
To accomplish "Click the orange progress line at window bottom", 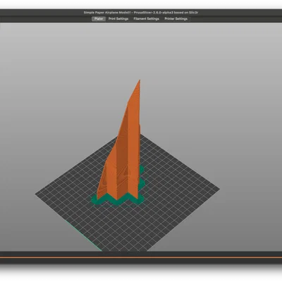I will [141, 257].
